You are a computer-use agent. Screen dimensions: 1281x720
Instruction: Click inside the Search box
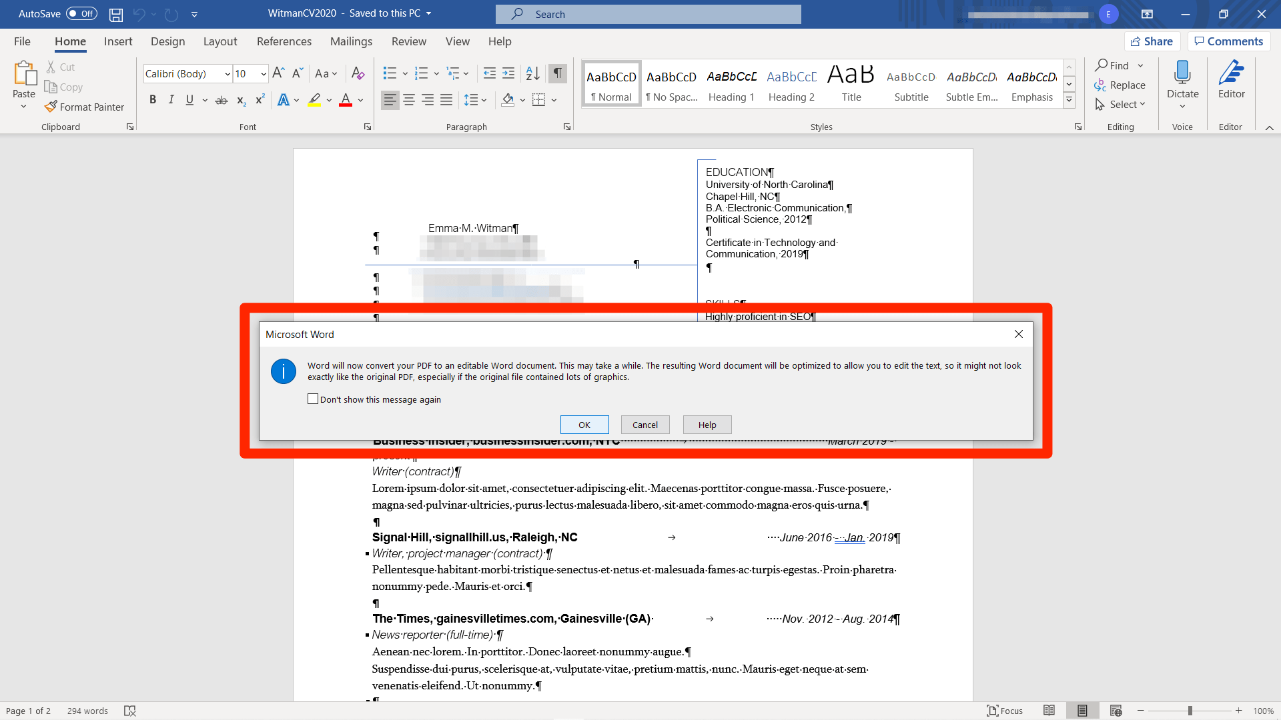(648, 14)
